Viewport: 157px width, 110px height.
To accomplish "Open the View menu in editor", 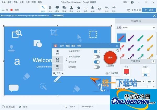I will pos(34,2).
